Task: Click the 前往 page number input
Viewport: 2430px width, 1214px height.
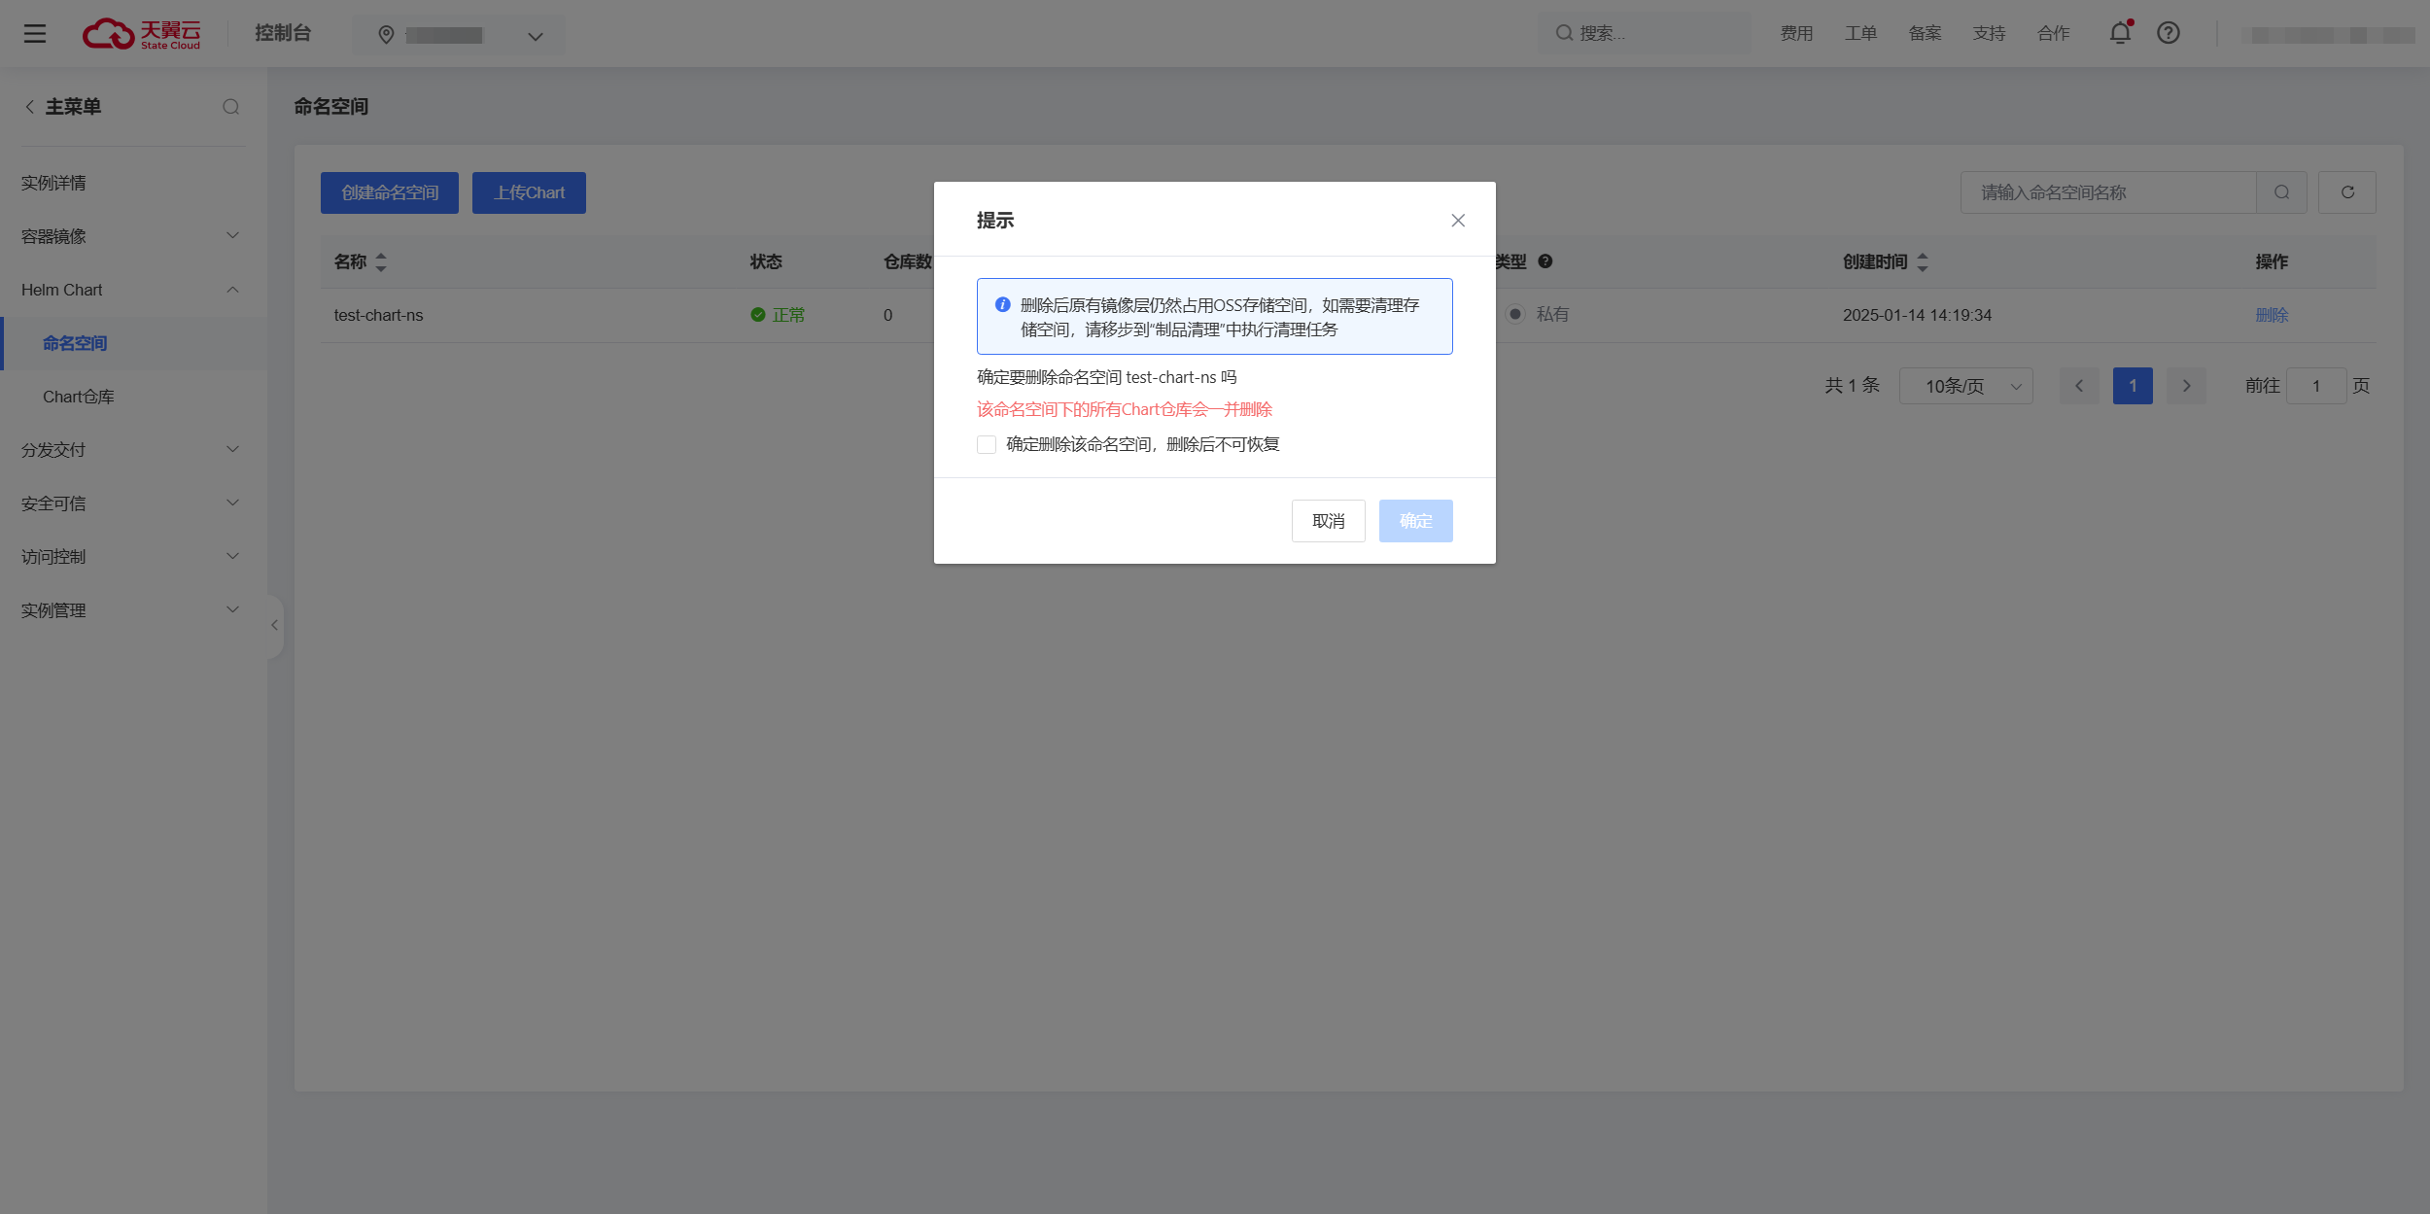Action: tap(2315, 386)
